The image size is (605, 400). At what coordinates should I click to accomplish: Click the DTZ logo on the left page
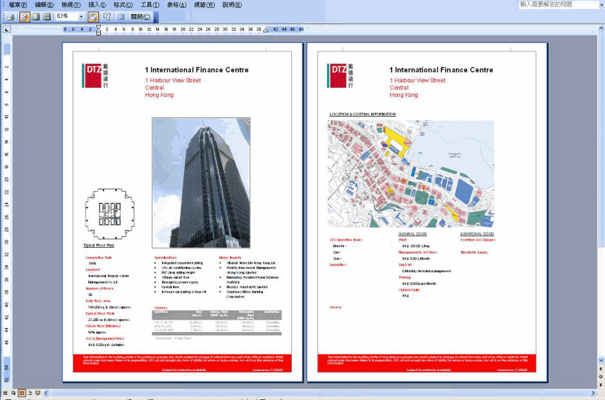coord(95,76)
